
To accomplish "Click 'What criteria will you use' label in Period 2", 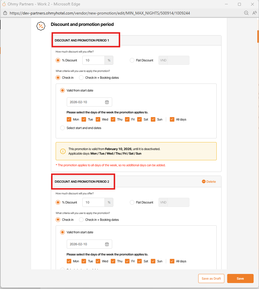I will [83, 213].
